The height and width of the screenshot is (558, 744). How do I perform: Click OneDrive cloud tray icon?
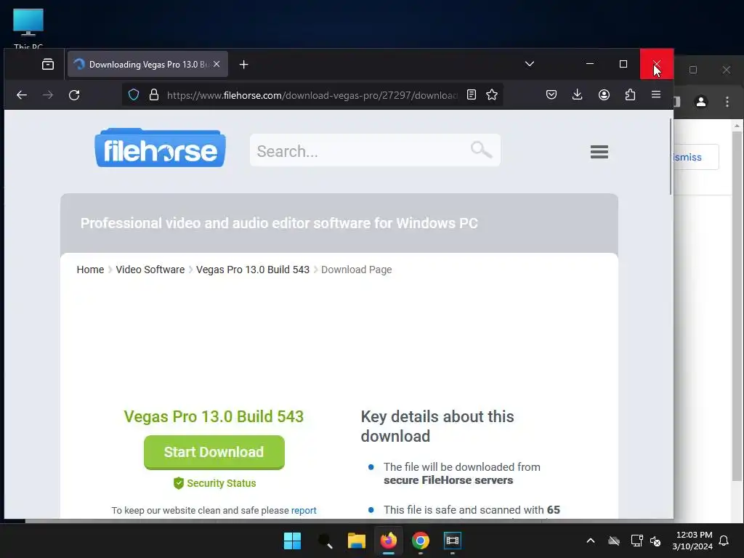[614, 541]
